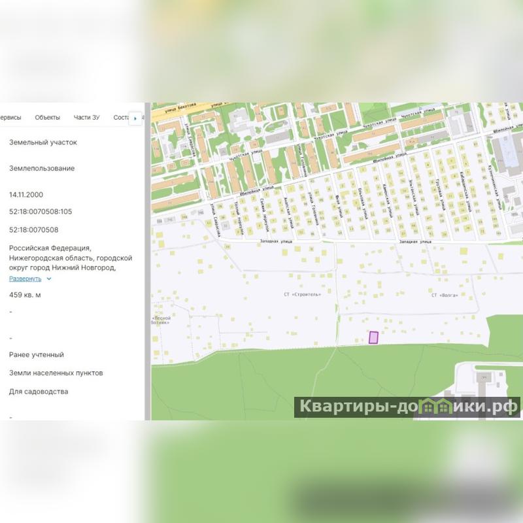This screenshot has width=523, height=523.
Task: Click the panel divider beside the map
Action: 147,261
